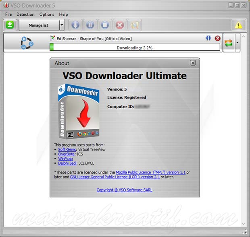Close the About dialog

[193, 63]
